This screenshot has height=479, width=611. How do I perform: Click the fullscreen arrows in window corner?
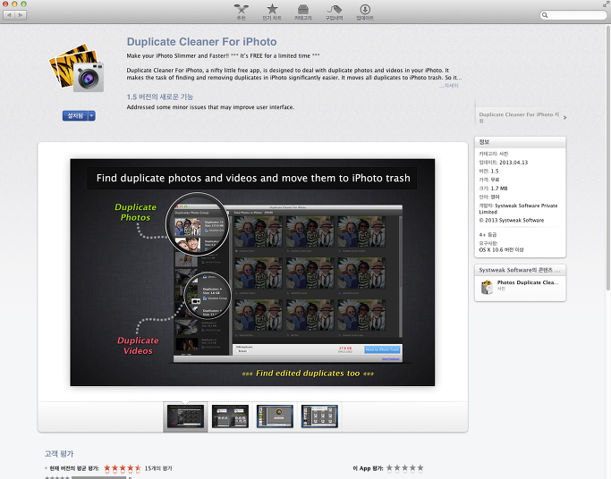click(606, 4)
